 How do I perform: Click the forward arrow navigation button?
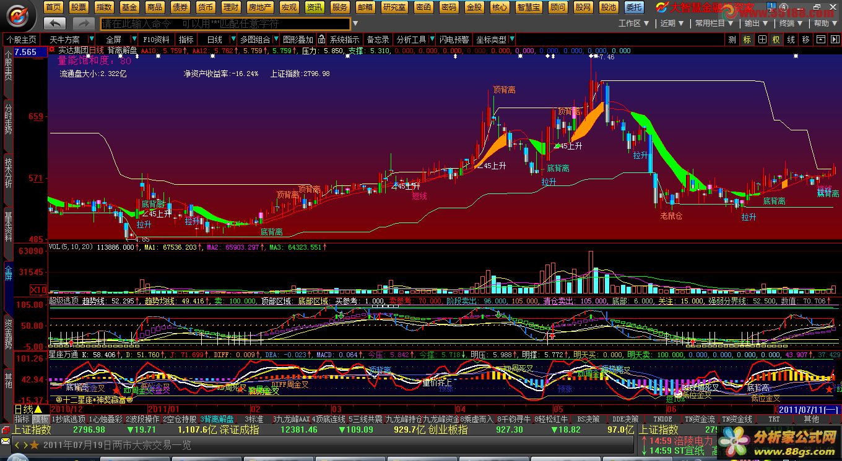tap(84, 23)
